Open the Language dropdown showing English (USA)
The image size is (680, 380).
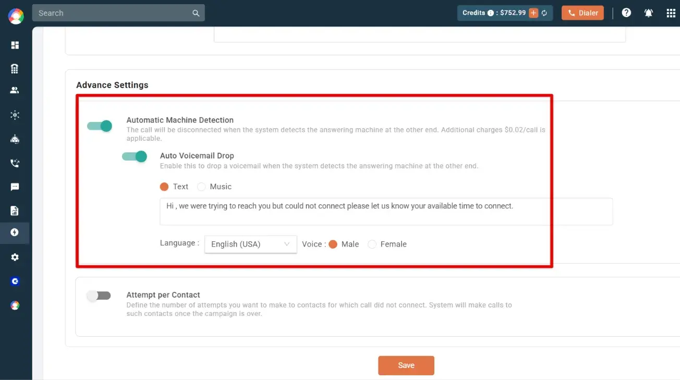coord(250,244)
